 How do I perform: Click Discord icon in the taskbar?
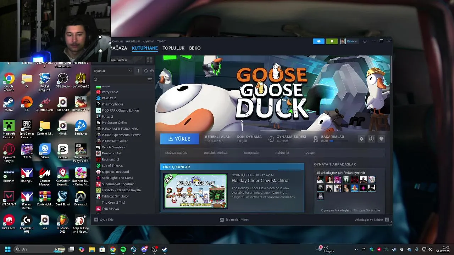click(144, 249)
